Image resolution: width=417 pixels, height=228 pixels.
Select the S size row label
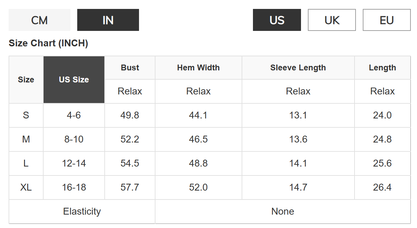[x=26, y=115]
